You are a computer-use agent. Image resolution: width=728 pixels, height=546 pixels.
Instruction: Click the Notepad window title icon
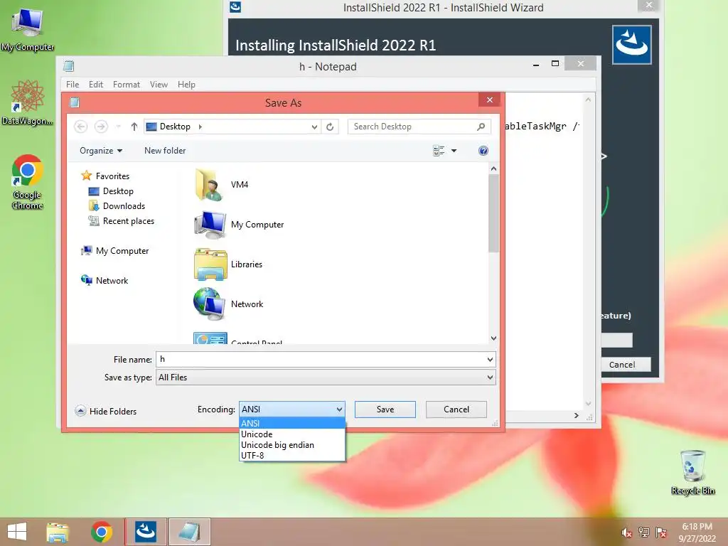69,66
